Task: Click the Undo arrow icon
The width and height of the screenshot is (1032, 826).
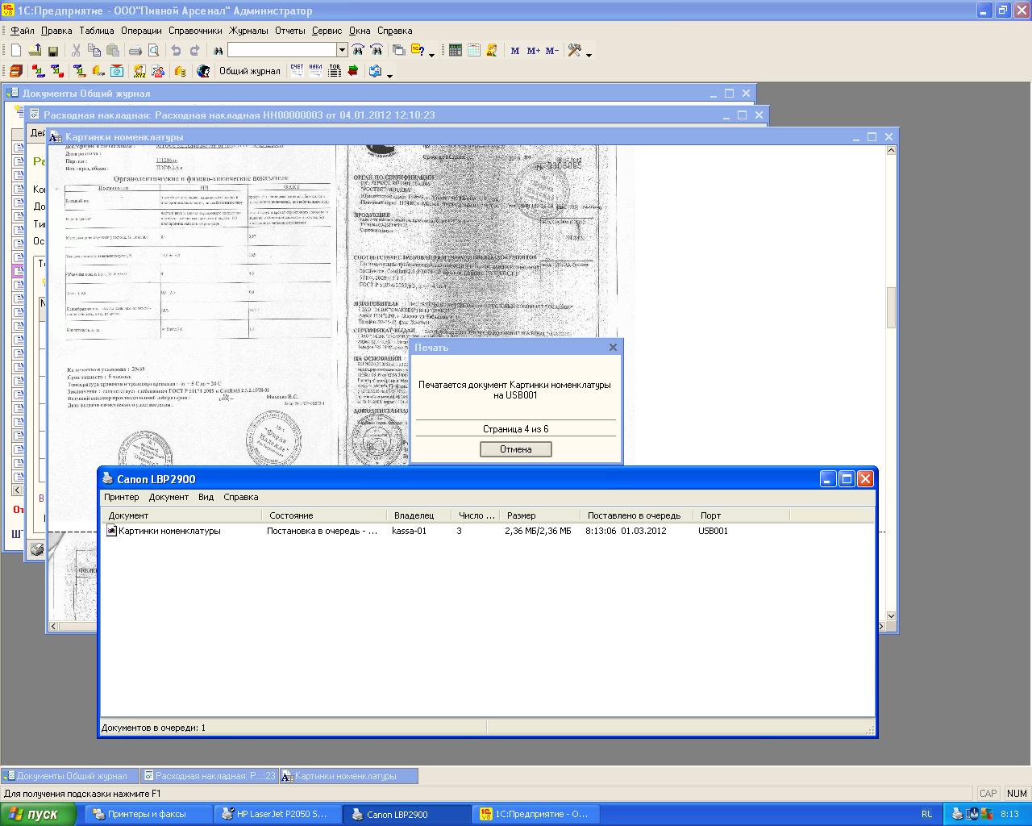Action: [176, 50]
